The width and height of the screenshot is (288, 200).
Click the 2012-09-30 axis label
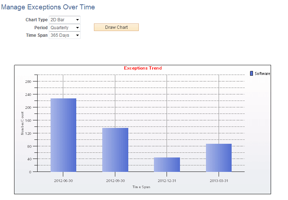(x=115, y=181)
